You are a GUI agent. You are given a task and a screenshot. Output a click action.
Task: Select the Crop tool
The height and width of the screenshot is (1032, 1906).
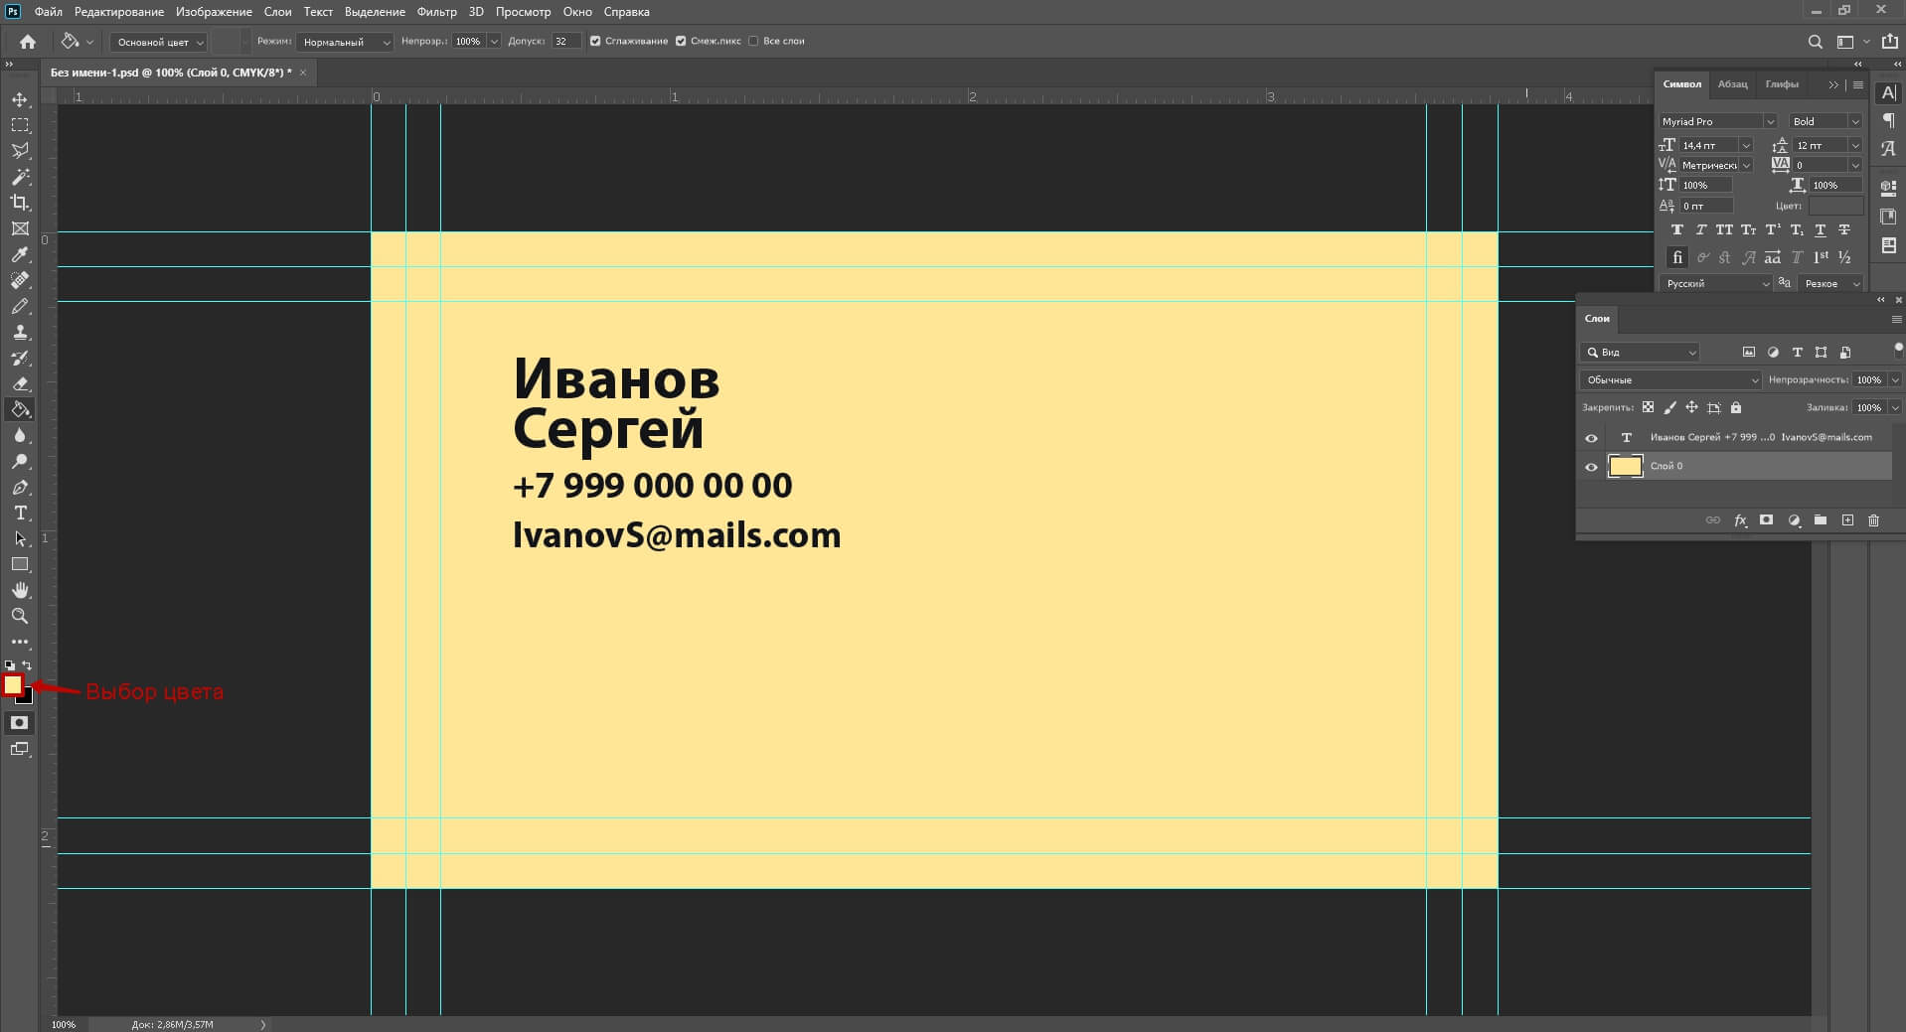pos(20,203)
